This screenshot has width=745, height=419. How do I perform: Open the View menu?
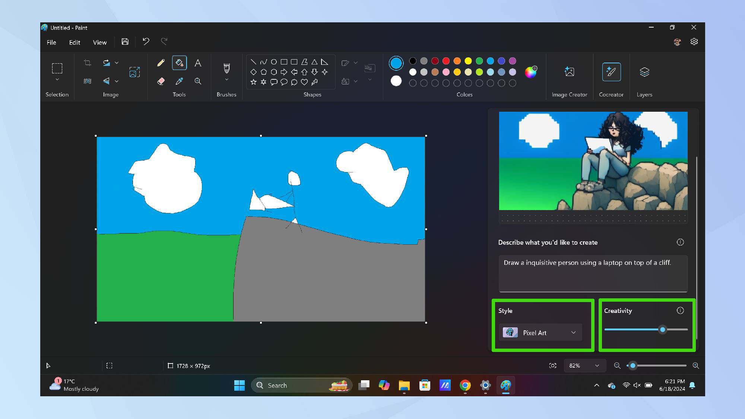(99, 42)
